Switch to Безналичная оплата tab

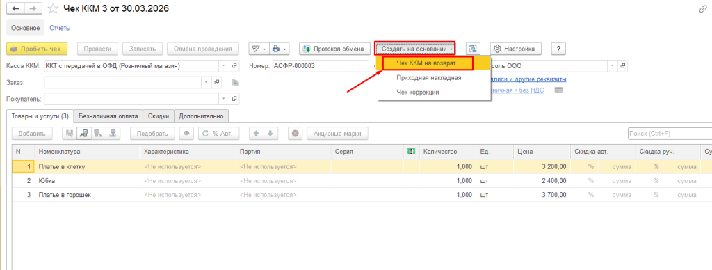pos(108,116)
